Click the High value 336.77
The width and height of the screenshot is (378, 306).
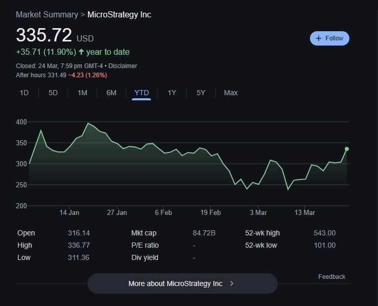[x=79, y=245]
